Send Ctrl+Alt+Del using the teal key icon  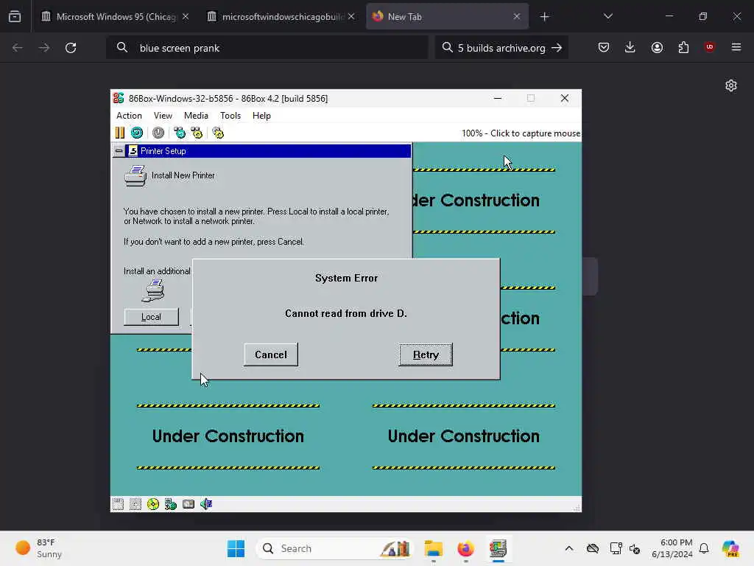click(x=180, y=133)
